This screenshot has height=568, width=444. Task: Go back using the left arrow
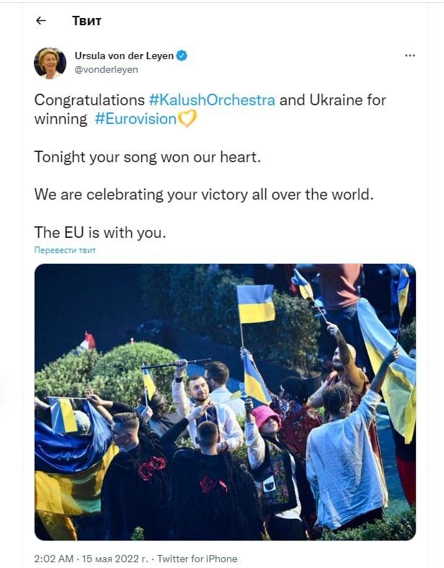point(41,21)
